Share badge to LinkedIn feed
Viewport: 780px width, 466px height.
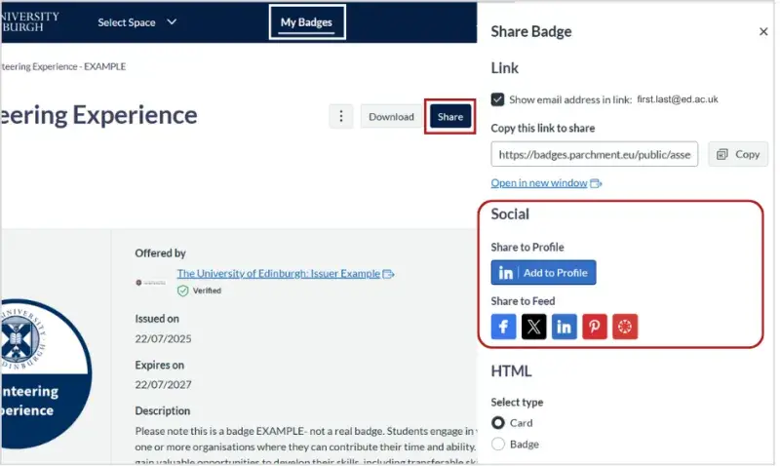click(566, 329)
